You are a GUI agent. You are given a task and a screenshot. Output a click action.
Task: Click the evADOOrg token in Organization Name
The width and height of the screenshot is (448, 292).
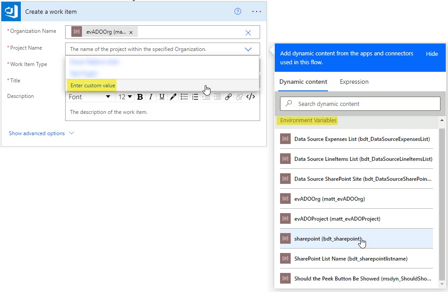[105, 32]
